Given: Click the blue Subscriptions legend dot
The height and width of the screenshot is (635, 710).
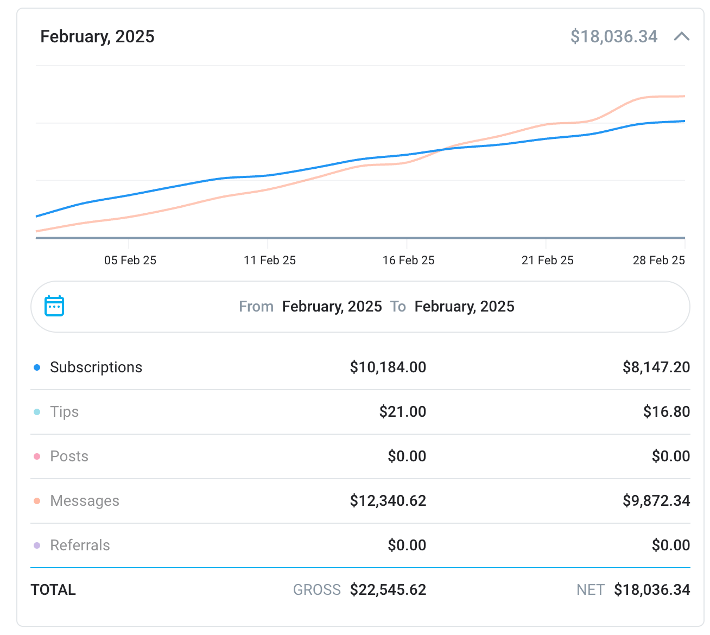Looking at the screenshot, I should point(37,367).
